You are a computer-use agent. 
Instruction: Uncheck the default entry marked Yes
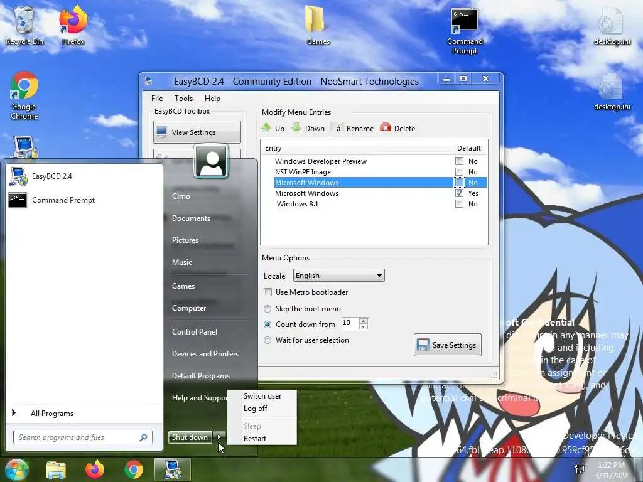(x=459, y=193)
